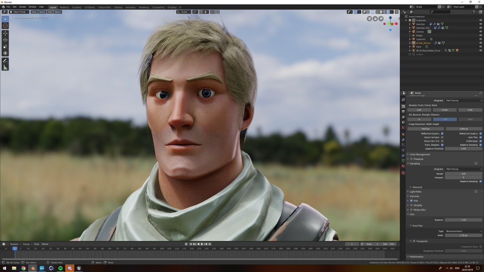Click the Windows Start button
The image size is (484, 272).
(x=4, y=268)
